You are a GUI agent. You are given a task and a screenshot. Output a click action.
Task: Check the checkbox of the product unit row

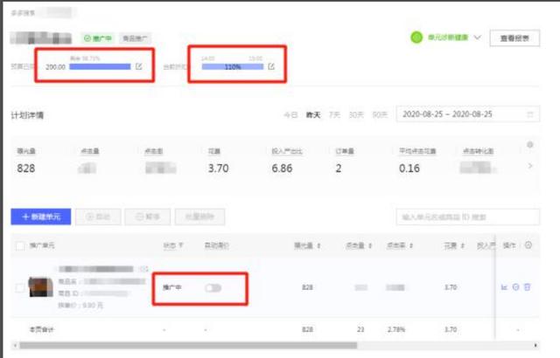20,288
